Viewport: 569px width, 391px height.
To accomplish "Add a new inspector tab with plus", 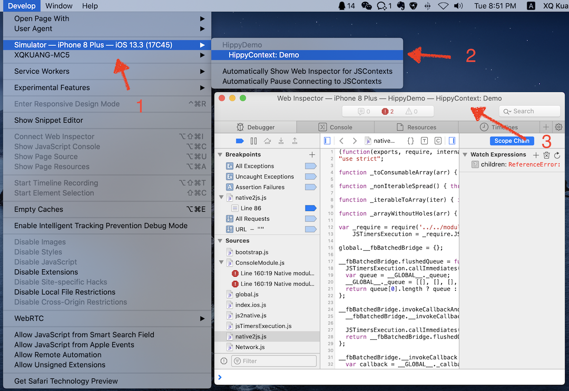I will point(546,127).
